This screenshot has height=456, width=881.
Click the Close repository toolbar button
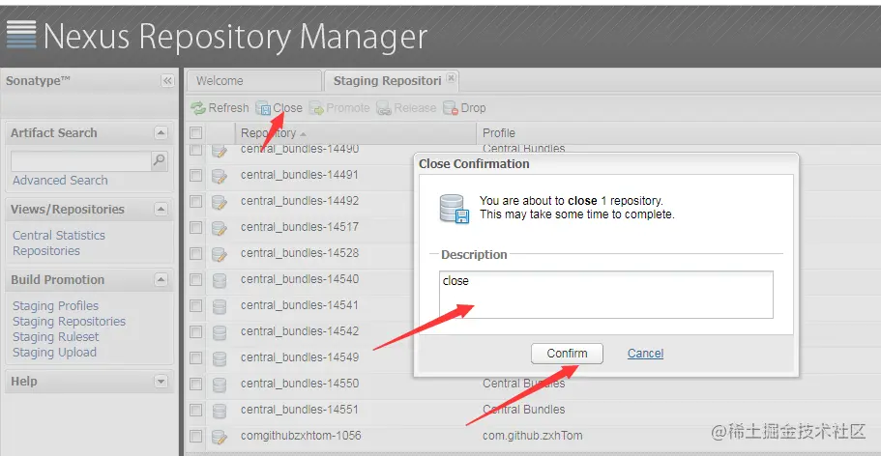(x=279, y=108)
